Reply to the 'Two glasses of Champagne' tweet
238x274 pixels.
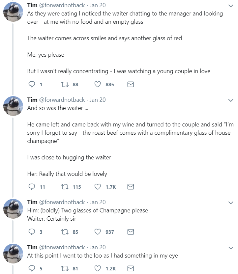coord(32,232)
